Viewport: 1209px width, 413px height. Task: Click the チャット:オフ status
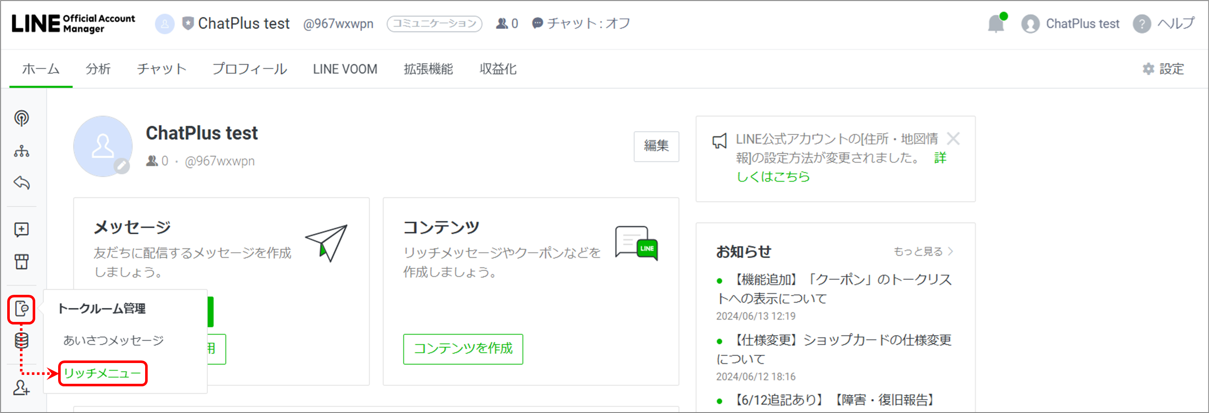[581, 23]
